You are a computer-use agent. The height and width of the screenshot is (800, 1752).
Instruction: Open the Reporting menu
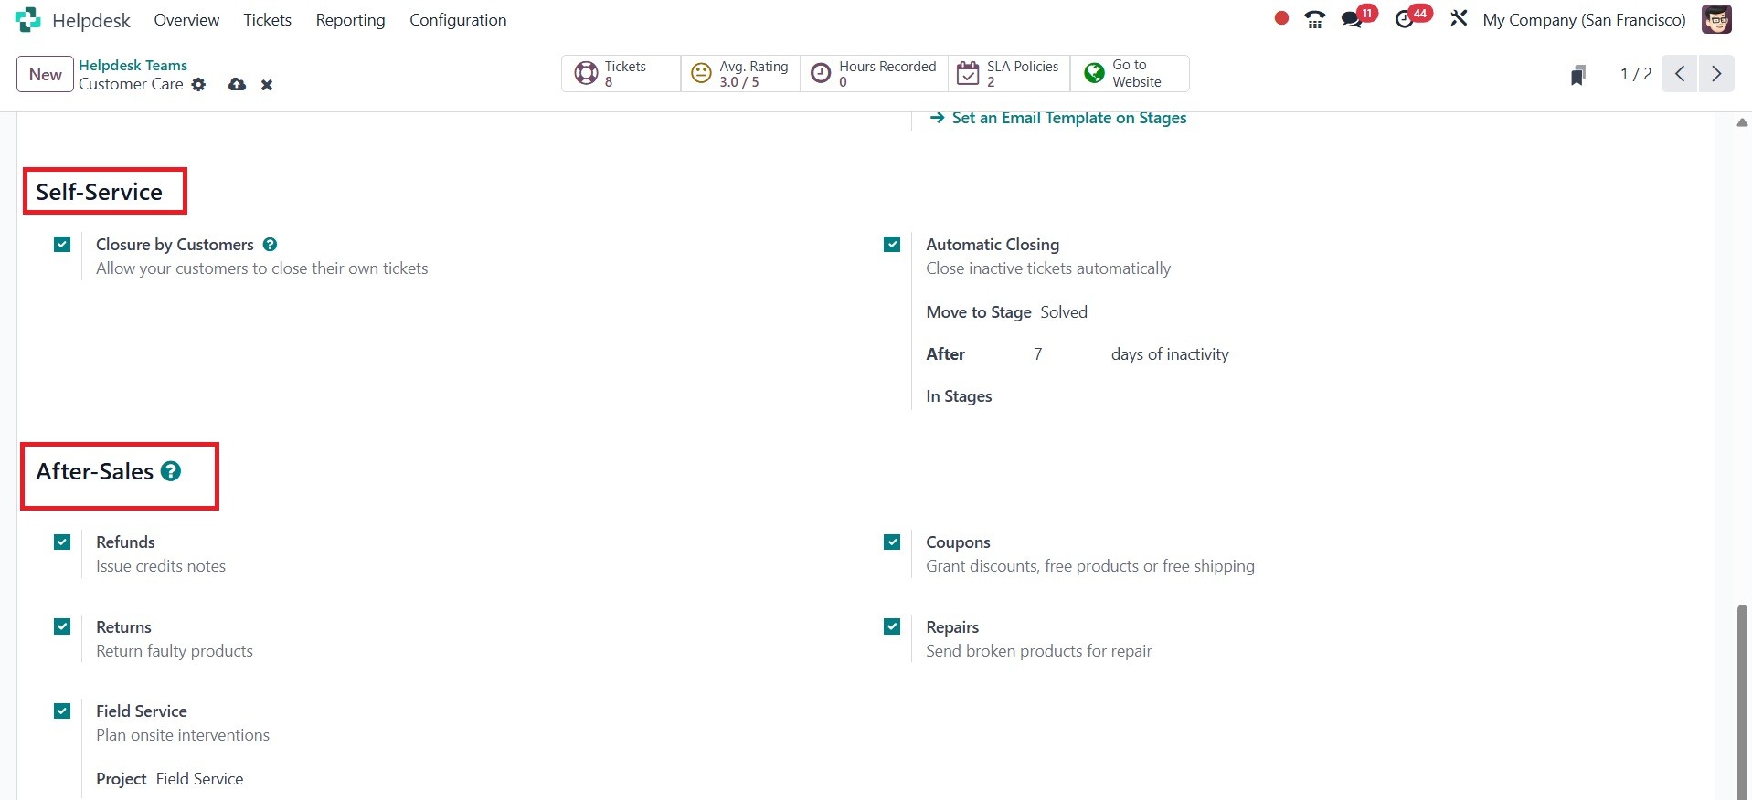[350, 20]
